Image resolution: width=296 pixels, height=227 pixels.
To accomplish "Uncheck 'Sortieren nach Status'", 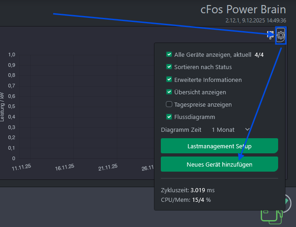I will [169, 67].
